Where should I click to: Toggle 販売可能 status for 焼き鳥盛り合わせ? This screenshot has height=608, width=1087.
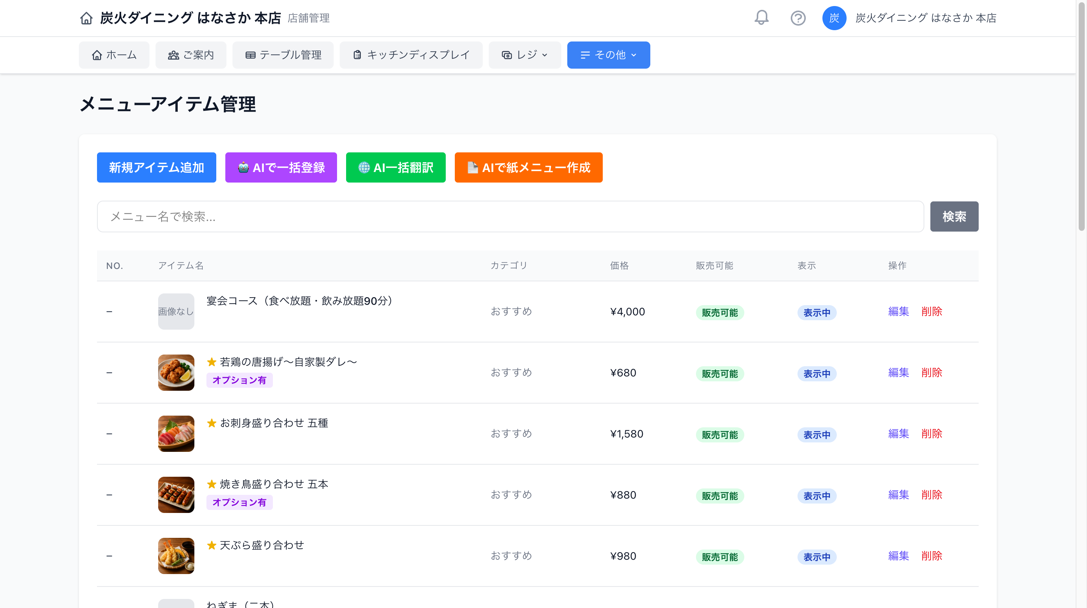point(719,496)
